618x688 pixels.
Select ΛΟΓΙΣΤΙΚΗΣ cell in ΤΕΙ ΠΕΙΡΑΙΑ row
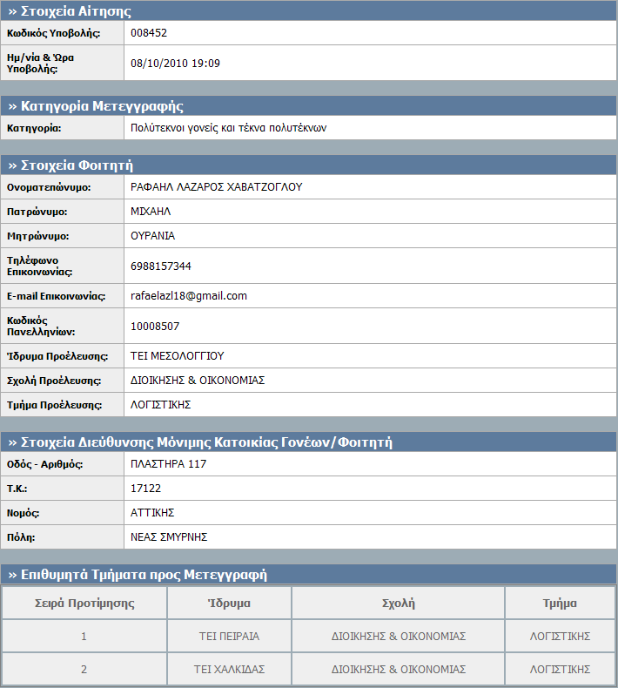pyautogui.click(x=560, y=636)
